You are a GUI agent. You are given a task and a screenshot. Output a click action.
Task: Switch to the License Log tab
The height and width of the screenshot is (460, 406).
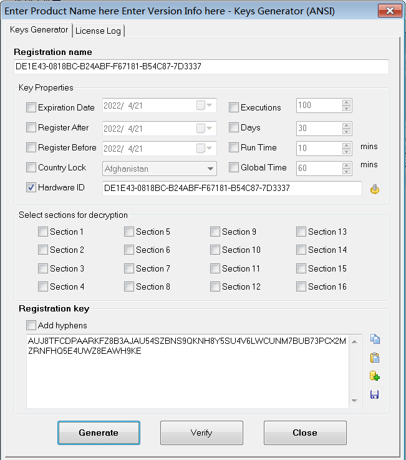99,31
